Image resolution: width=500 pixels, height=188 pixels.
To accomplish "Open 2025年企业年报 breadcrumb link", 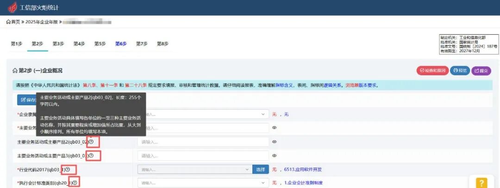I will tap(42, 22).
